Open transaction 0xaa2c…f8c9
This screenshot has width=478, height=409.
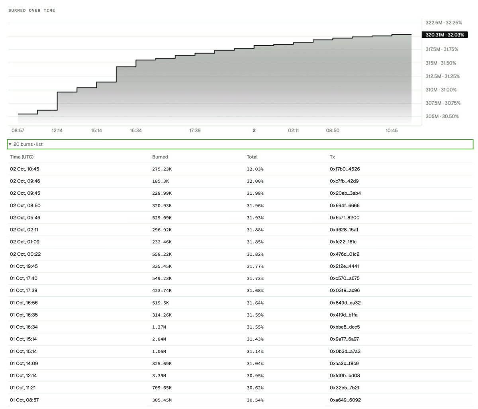coord(344,363)
